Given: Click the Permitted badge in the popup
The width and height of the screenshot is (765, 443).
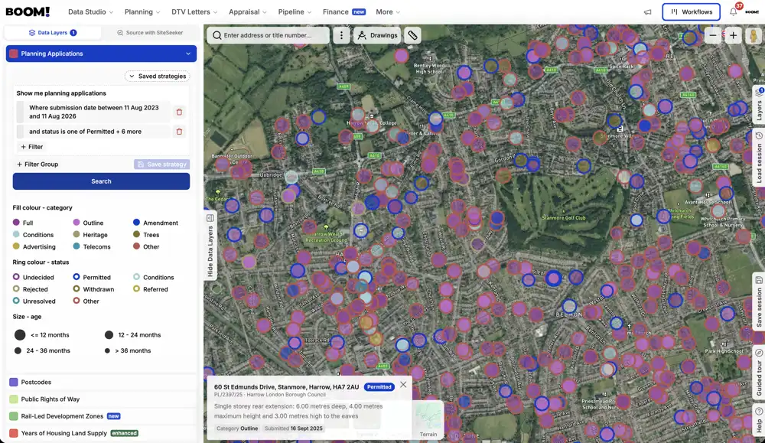Looking at the screenshot, I should [x=379, y=387].
